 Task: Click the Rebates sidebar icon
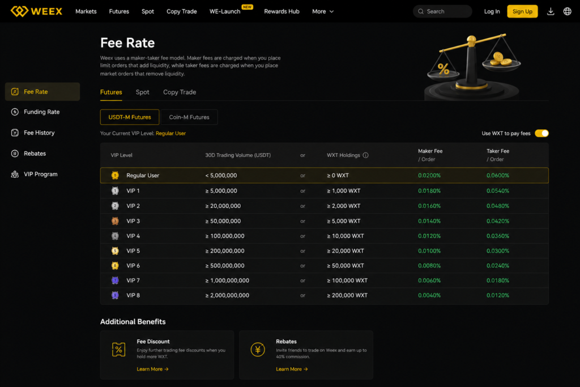15,153
